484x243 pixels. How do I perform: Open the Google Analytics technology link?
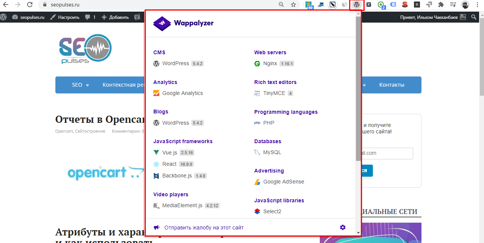pyautogui.click(x=182, y=93)
